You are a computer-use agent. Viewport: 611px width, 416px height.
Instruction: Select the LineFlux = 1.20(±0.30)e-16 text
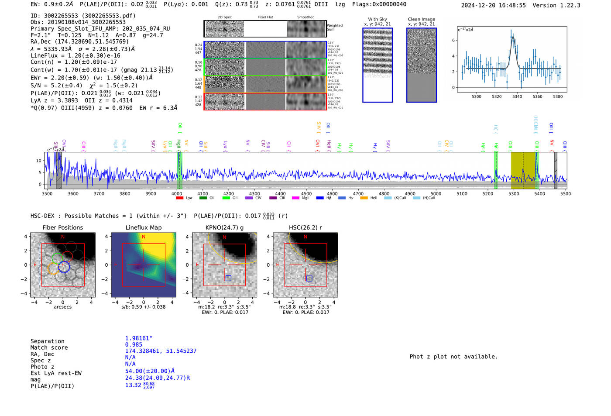[76, 56]
